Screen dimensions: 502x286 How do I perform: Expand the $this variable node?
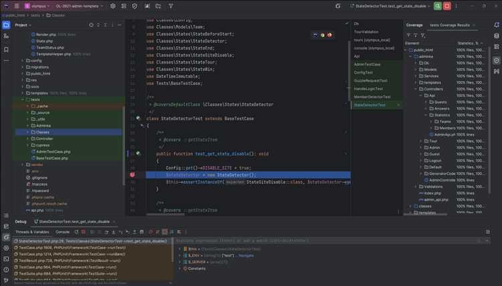coord(179,249)
